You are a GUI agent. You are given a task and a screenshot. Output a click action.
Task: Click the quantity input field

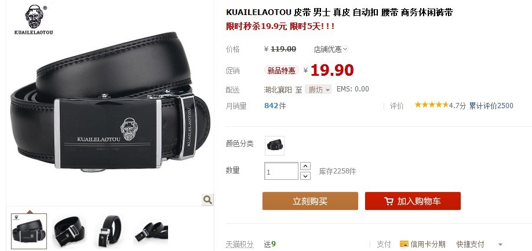tap(281, 171)
